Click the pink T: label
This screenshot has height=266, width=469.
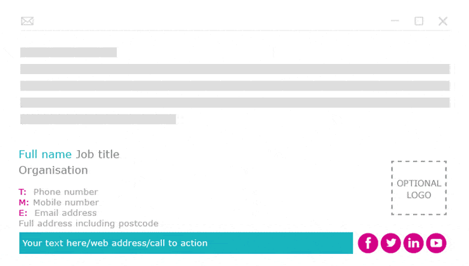pyautogui.click(x=22, y=192)
